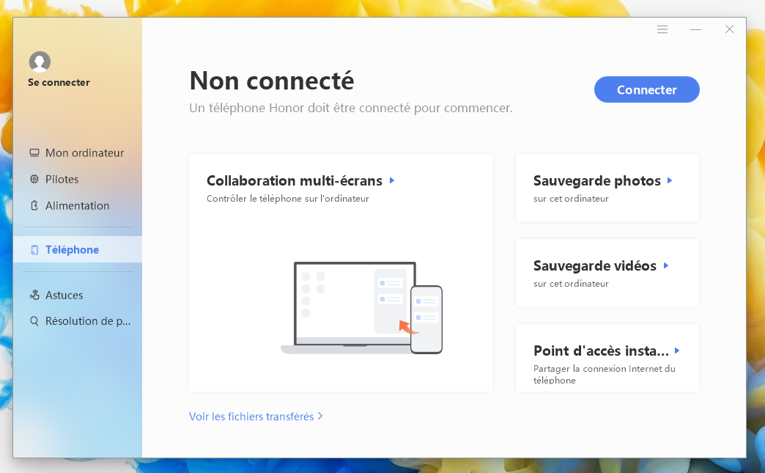Minimize the Honor PC Manager window

[x=695, y=29]
